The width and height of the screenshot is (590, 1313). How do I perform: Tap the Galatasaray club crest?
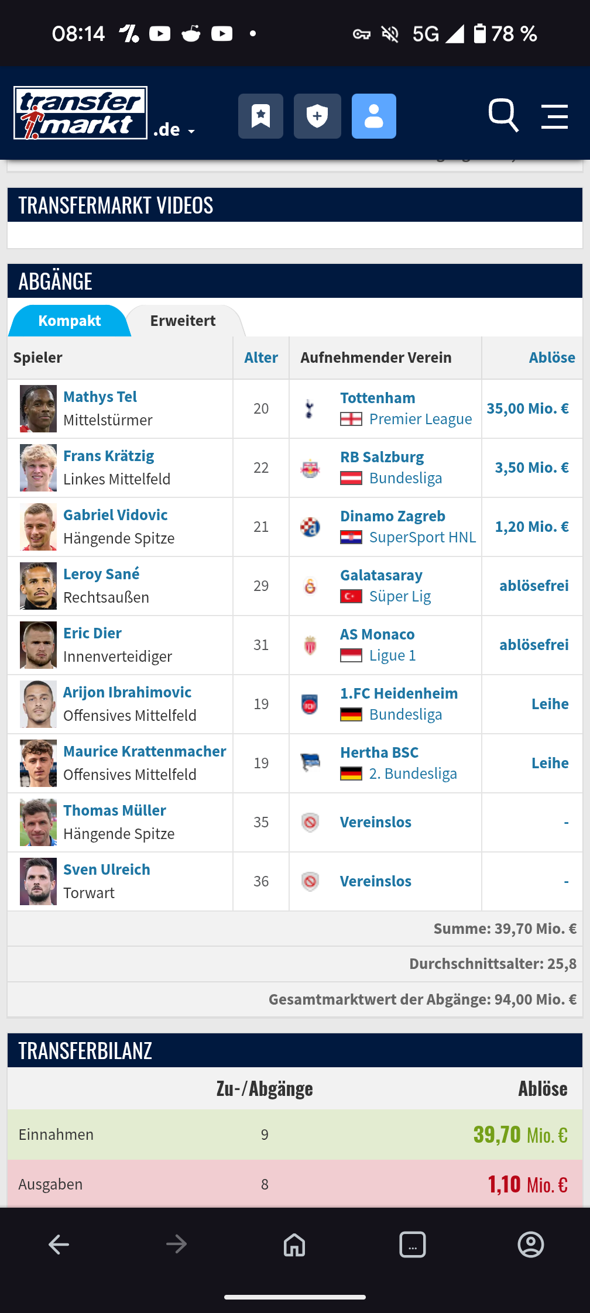click(x=310, y=586)
